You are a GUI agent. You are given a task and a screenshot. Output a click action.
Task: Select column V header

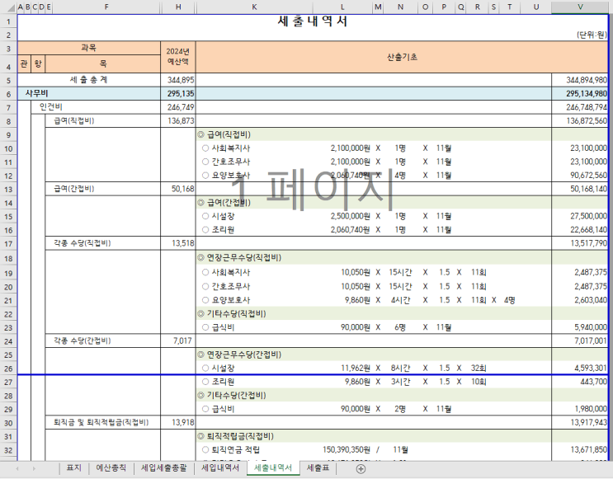point(580,7)
